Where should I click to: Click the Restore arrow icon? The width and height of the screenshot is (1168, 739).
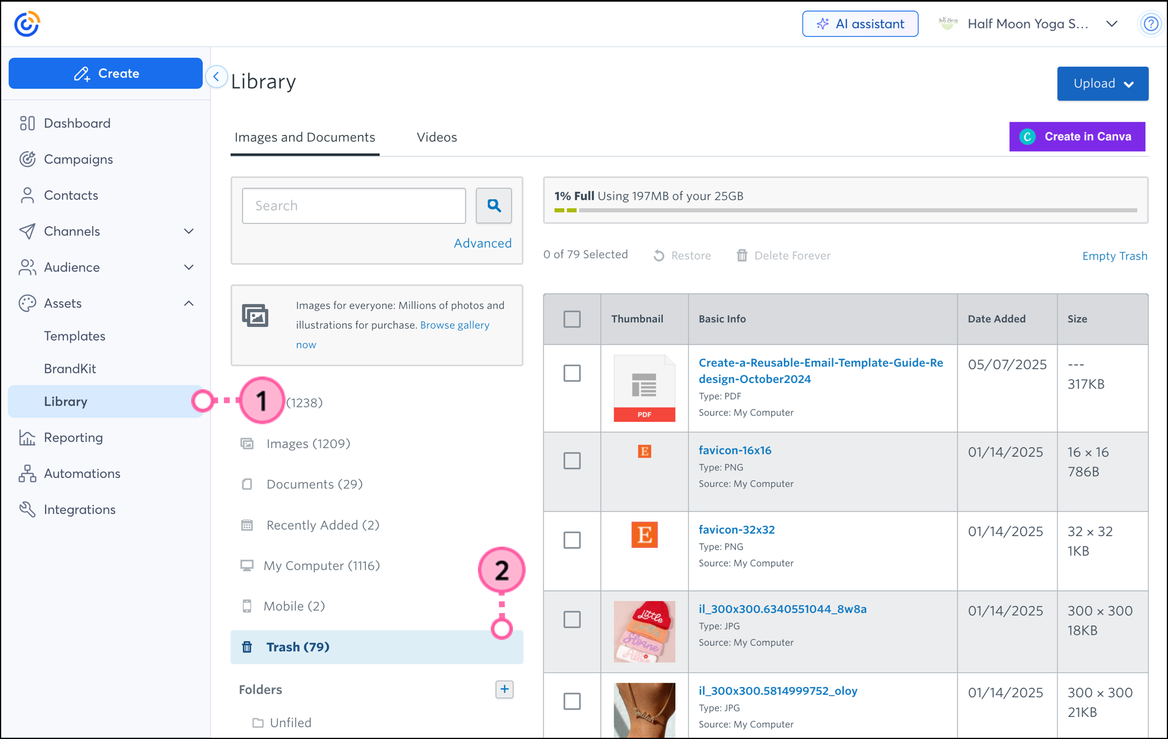659,255
